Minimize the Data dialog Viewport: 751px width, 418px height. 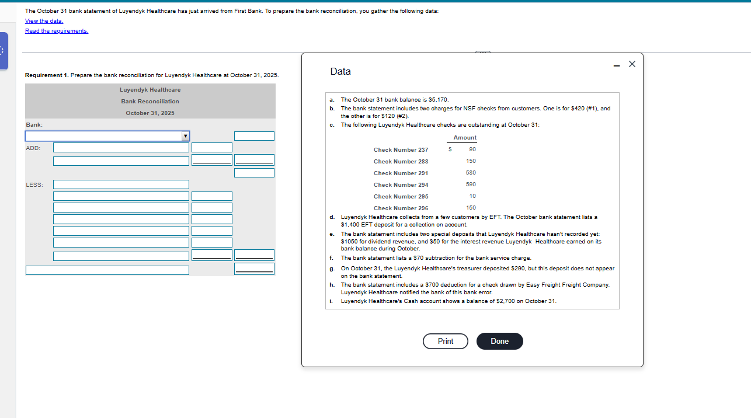point(616,65)
